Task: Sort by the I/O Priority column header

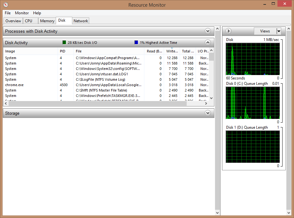Action: (203, 51)
